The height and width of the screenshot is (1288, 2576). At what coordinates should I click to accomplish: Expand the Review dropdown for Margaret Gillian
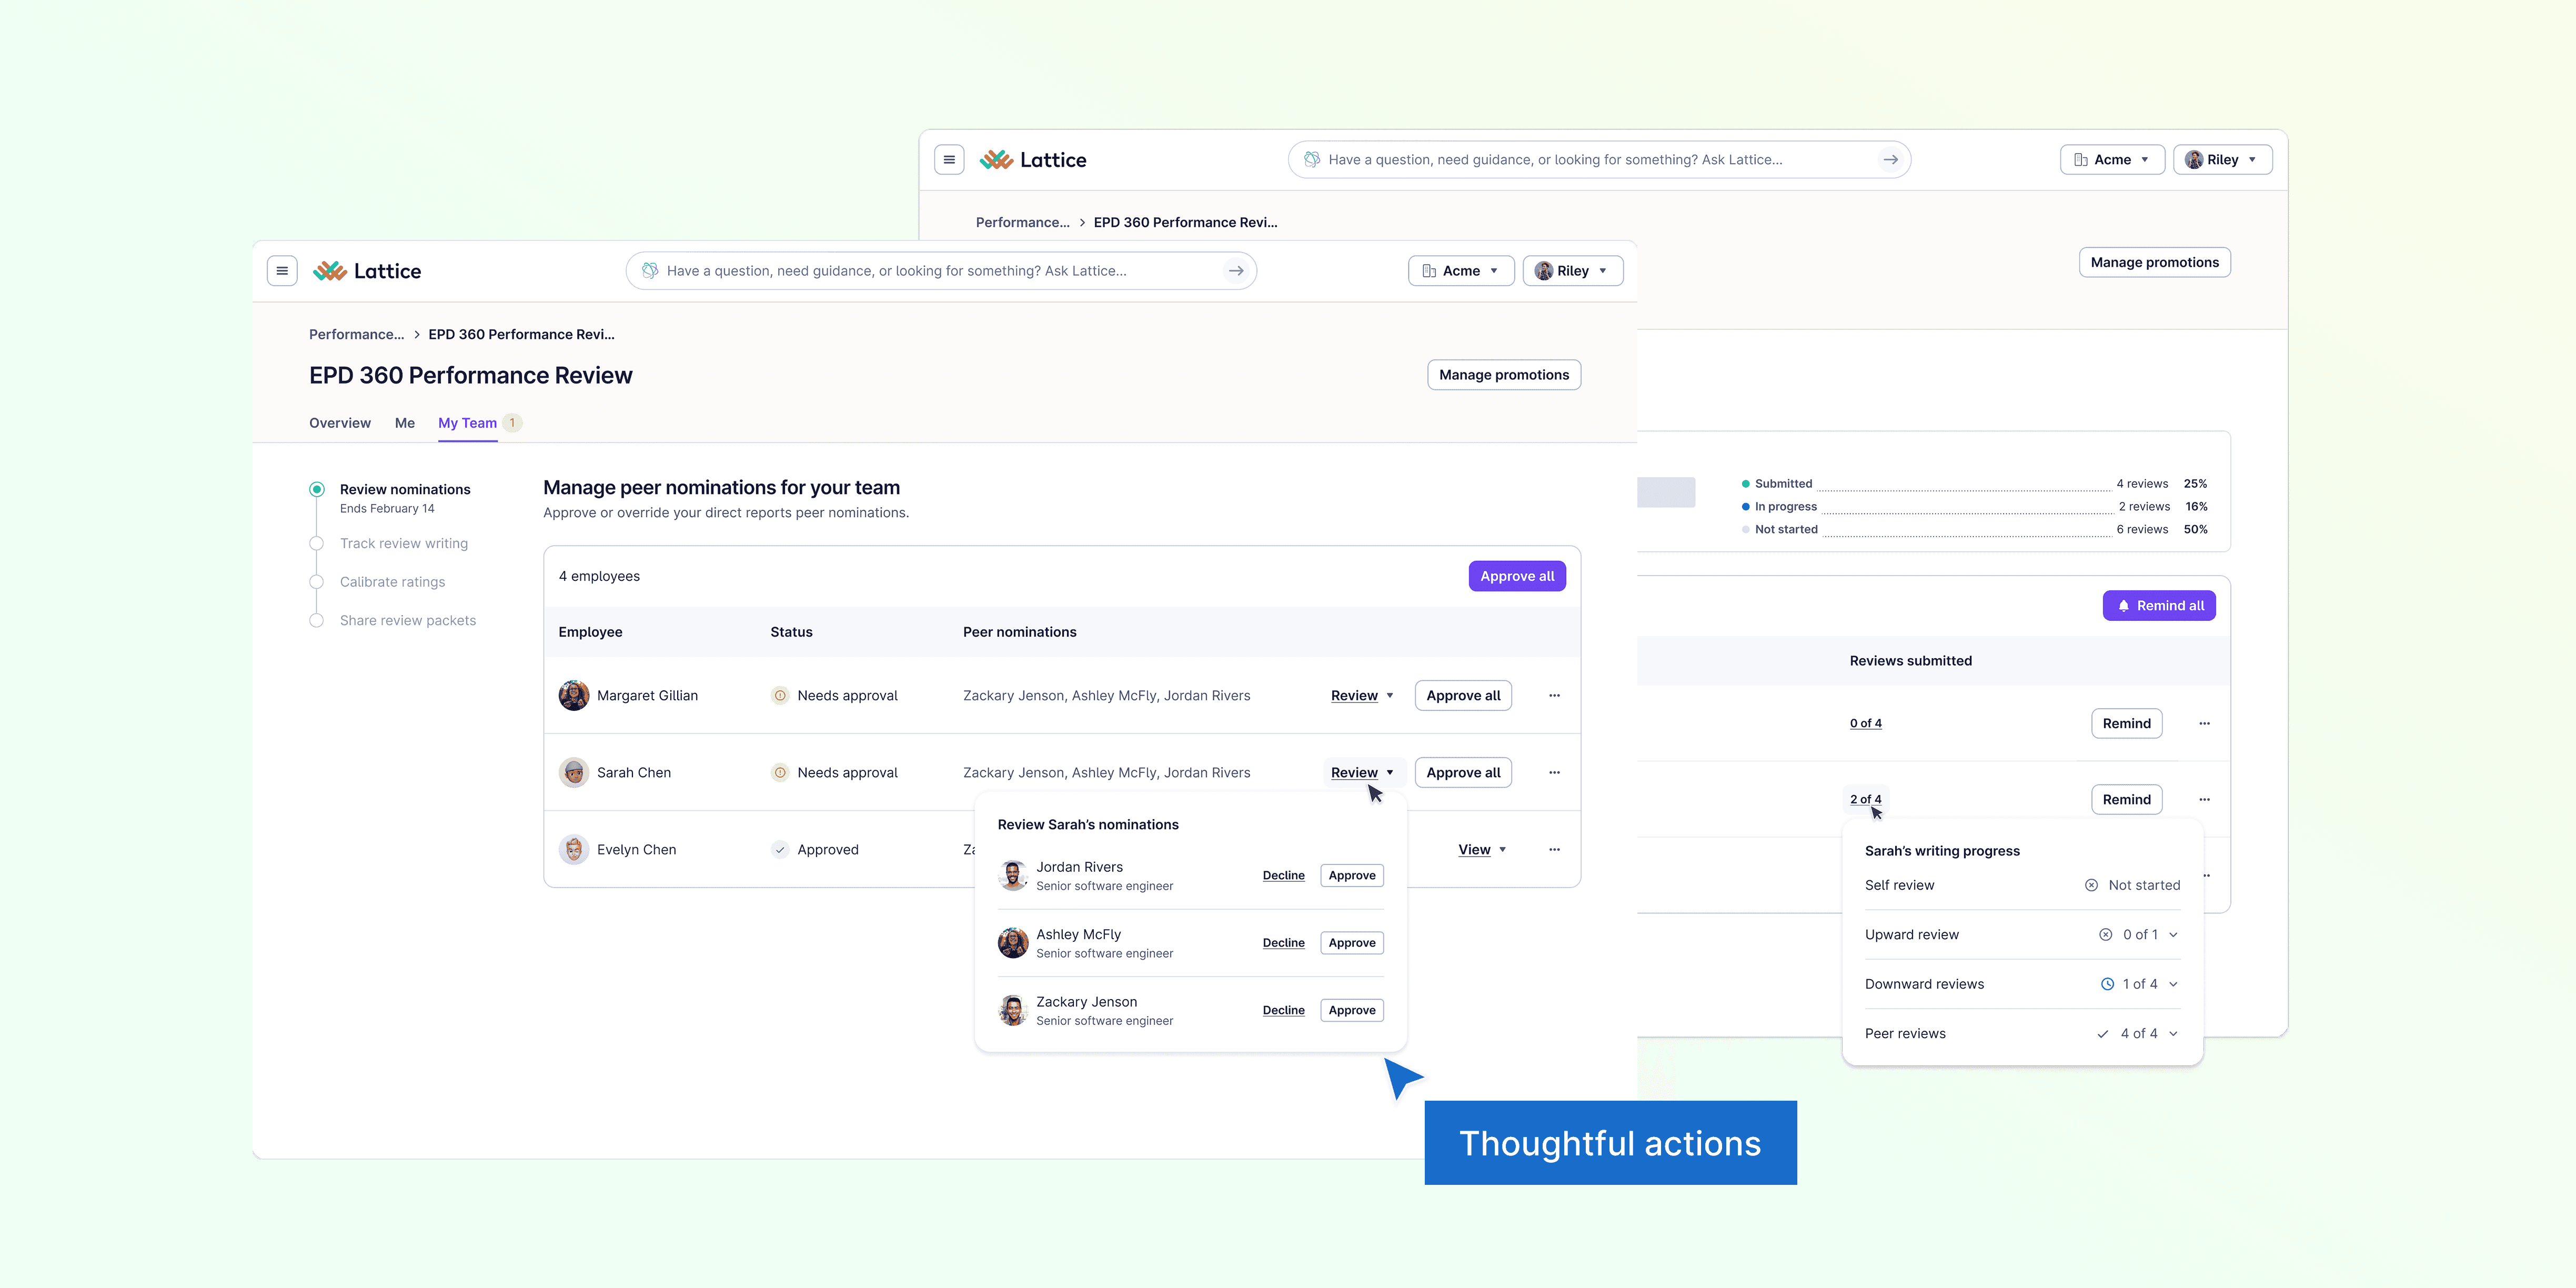click(x=1361, y=696)
